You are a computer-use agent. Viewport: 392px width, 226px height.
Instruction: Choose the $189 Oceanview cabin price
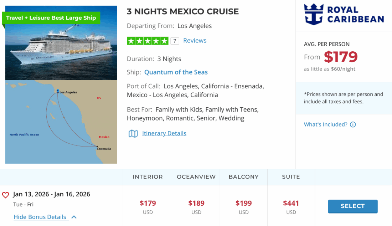[x=196, y=204]
